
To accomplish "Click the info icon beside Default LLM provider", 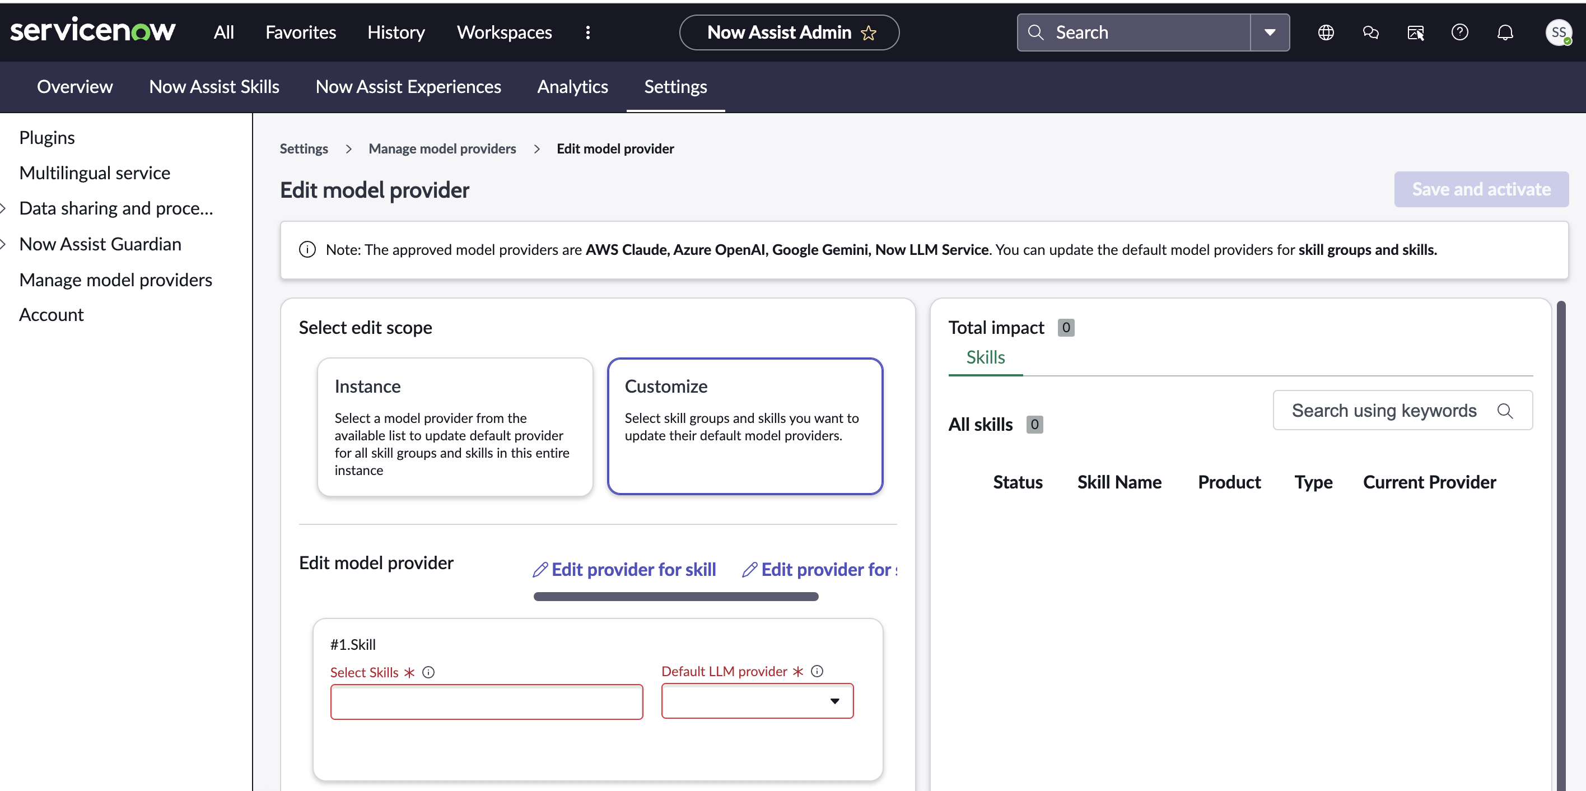I will tap(817, 671).
